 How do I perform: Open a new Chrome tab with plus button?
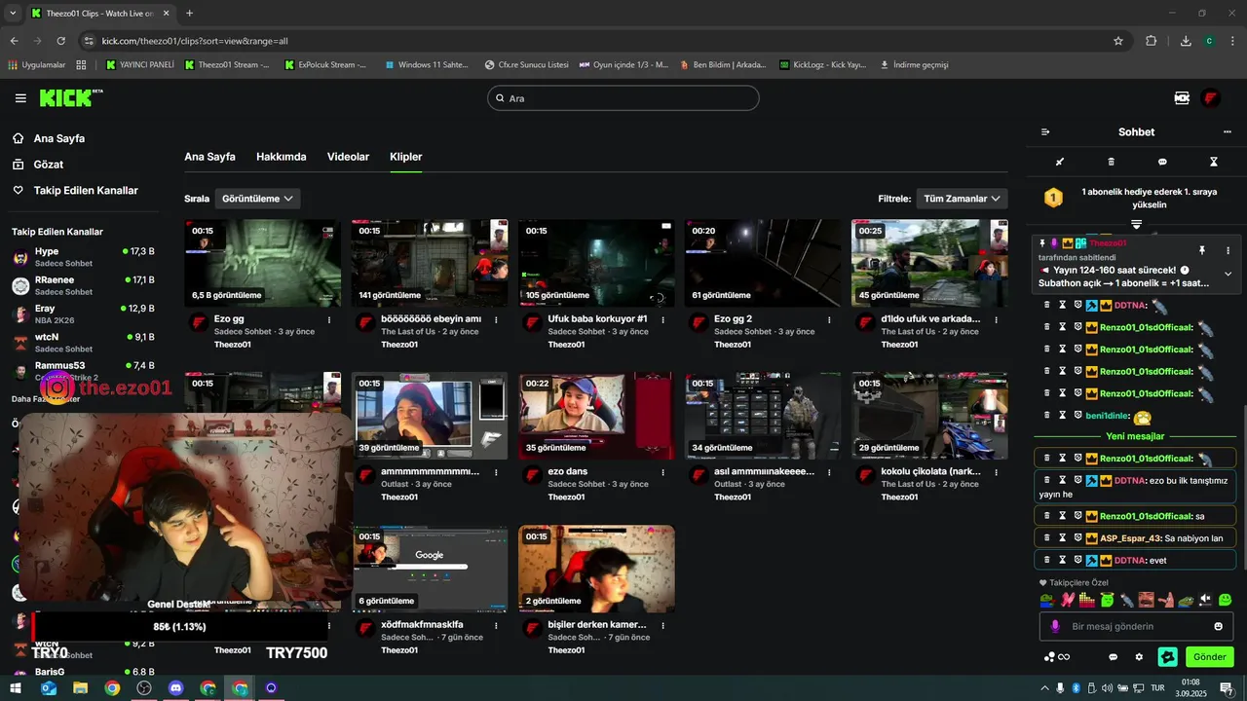tap(189, 13)
